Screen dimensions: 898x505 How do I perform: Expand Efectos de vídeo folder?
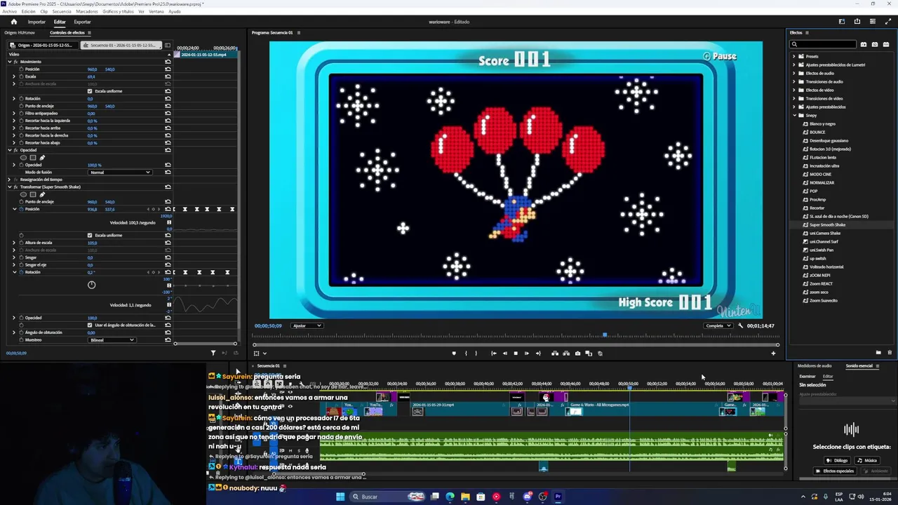point(794,90)
